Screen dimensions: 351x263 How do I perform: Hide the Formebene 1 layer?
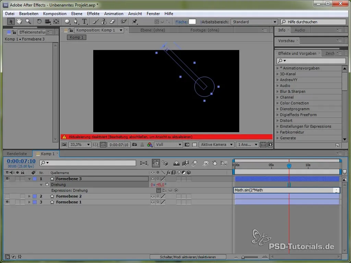tap(7, 202)
